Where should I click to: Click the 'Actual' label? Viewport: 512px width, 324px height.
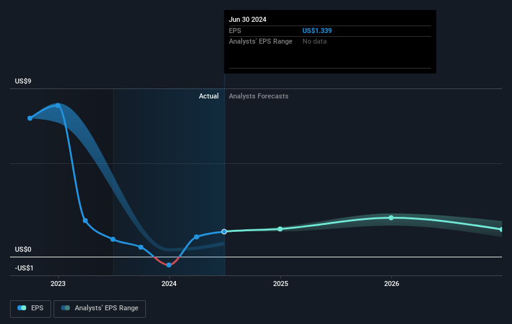tap(209, 96)
